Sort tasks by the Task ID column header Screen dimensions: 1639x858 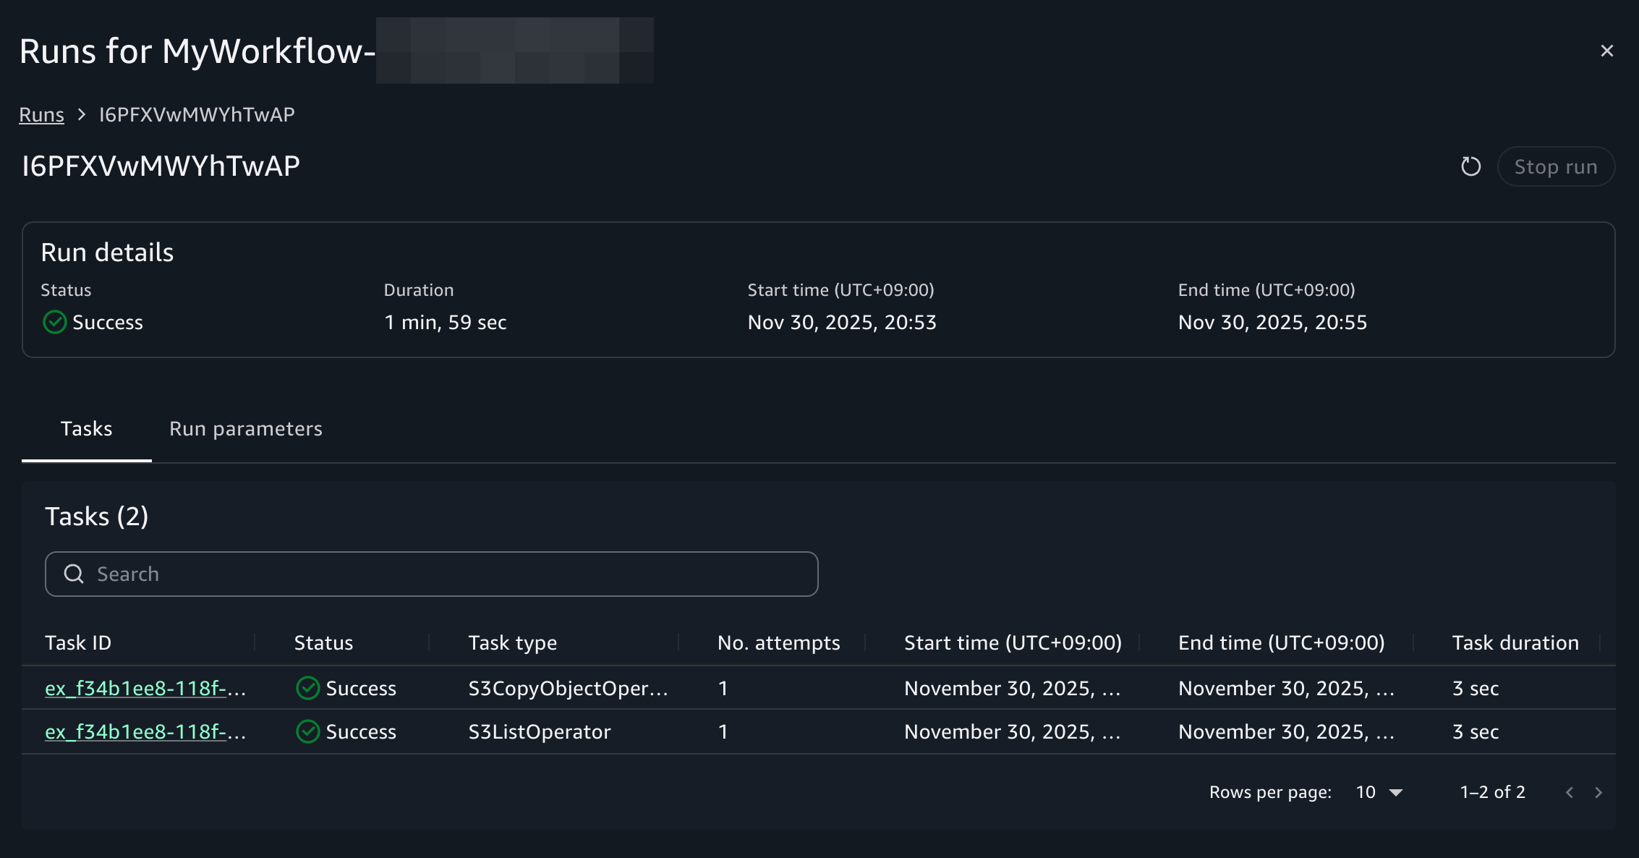78,642
